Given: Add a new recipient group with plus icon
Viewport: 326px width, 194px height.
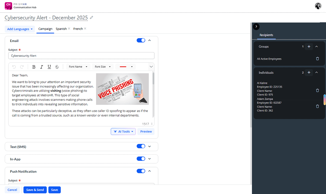Looking at the screenshot, I should pyautogui.click(x=309, y=47).
